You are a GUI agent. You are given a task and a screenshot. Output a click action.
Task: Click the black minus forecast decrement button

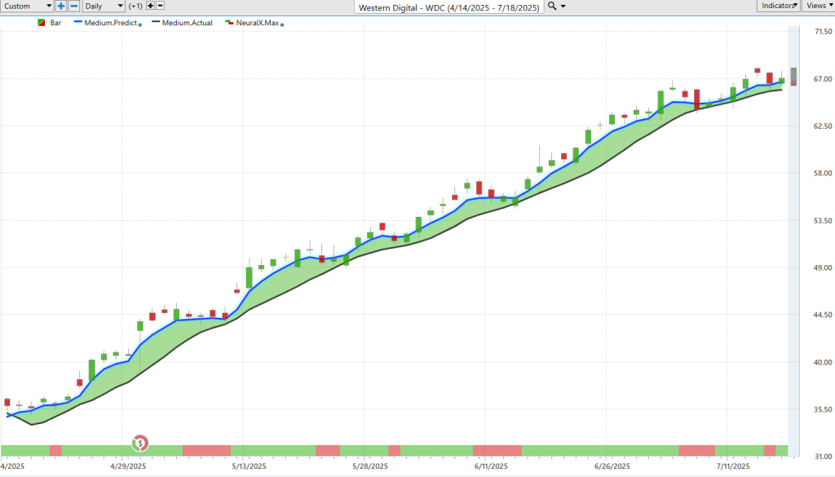(161, 6)
